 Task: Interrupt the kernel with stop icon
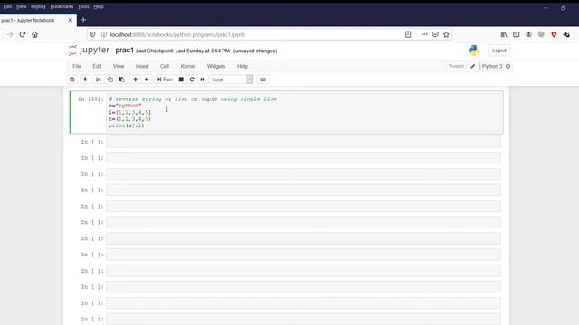pyautogui.click(x=181, y=79)
